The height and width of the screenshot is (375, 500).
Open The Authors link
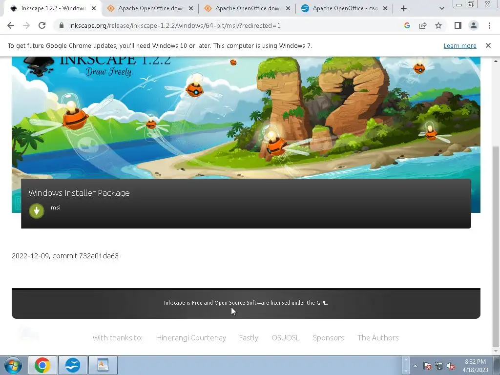(378, 338)
